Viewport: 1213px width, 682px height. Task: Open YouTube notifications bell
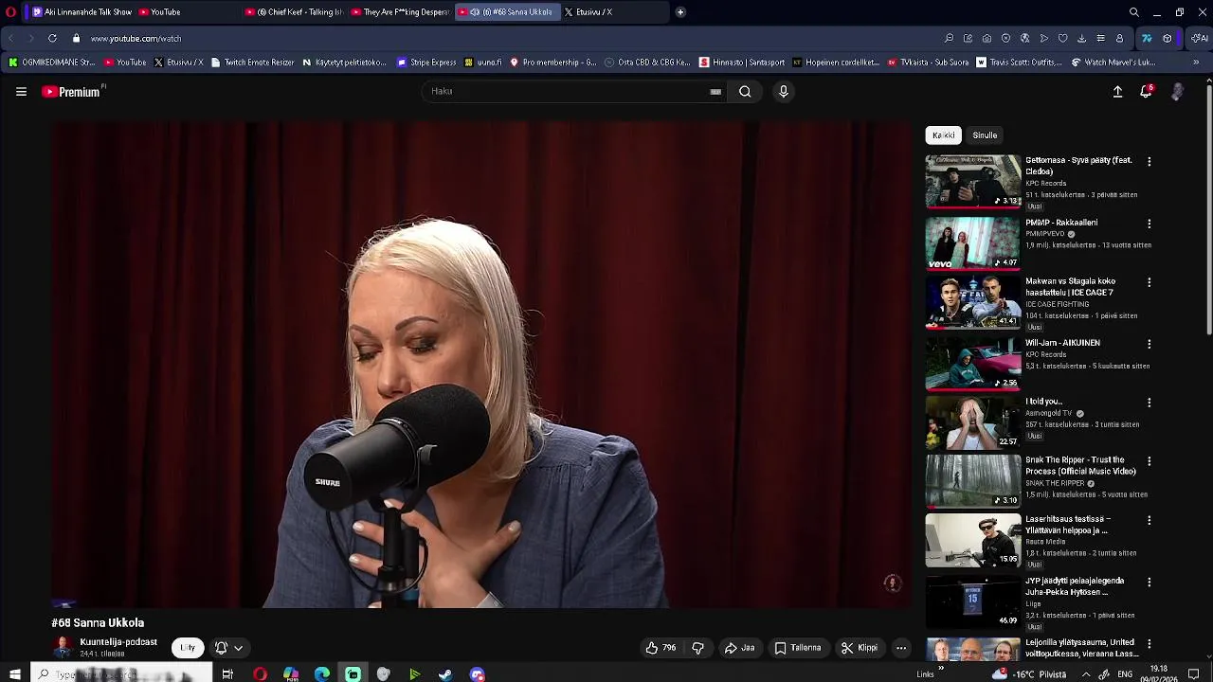1146,92
